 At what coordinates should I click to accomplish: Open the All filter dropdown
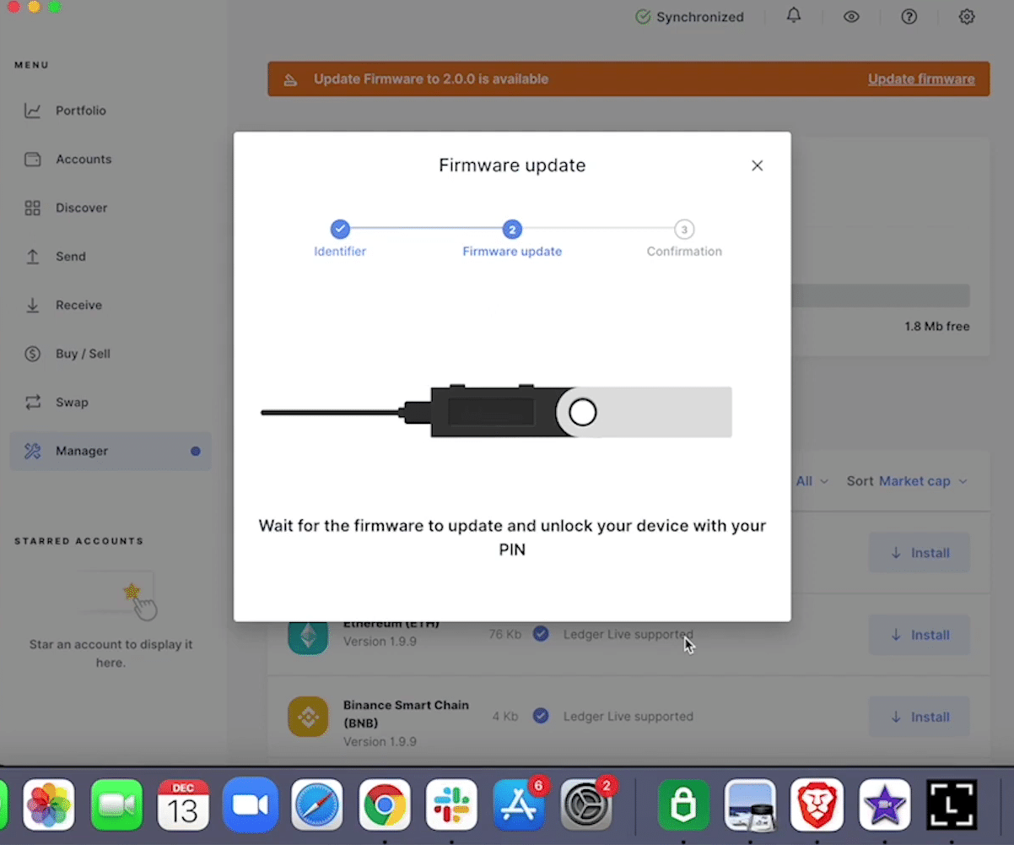[812, 481]
